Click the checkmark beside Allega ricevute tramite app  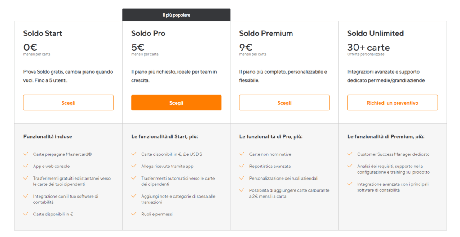[134, 166]
